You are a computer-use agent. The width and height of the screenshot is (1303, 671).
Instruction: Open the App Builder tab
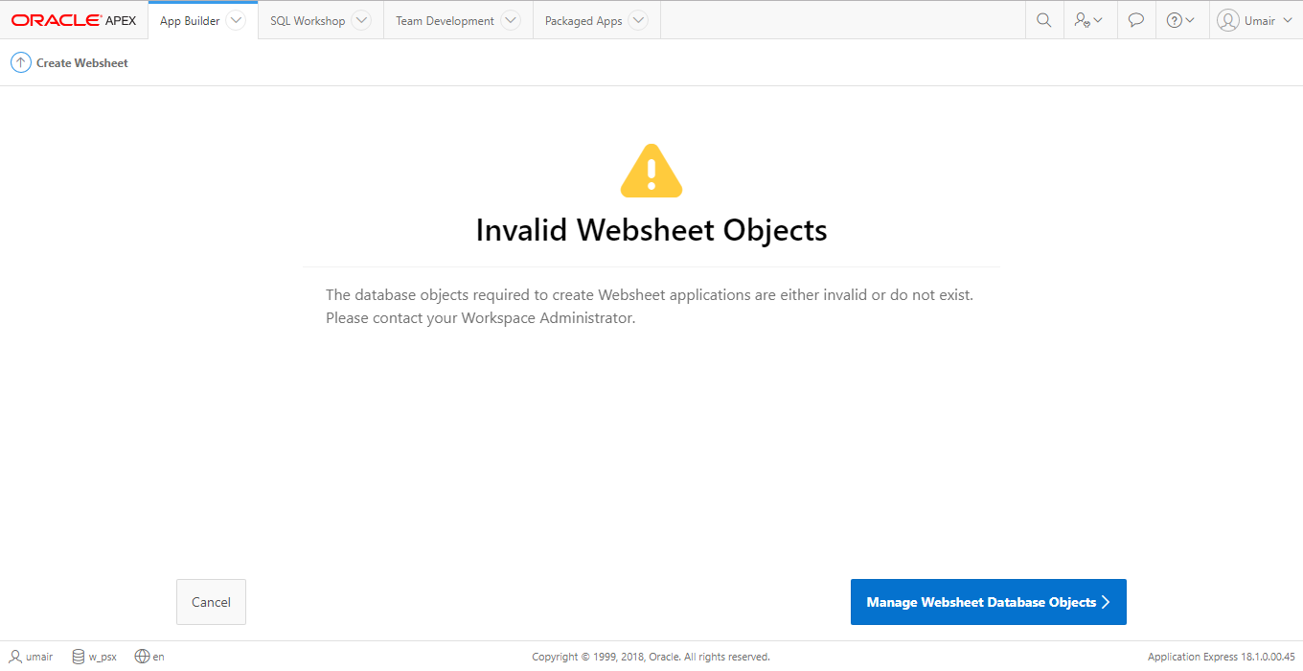tap(190, 21)
